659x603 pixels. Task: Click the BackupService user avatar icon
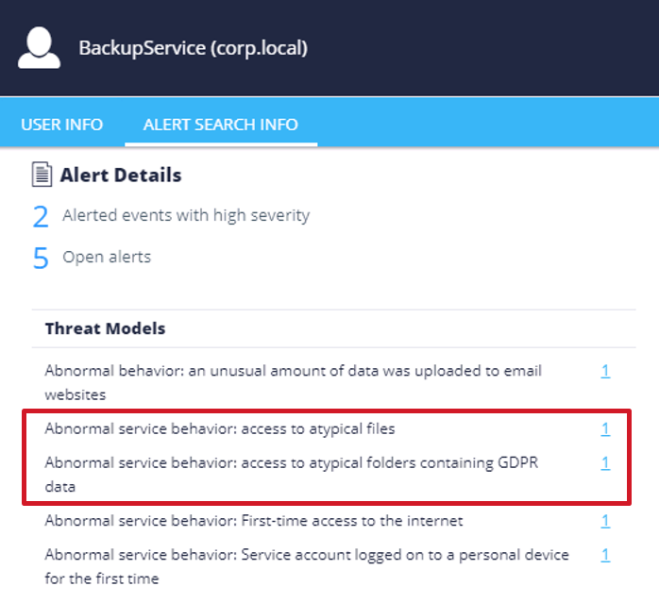[39, 48]
